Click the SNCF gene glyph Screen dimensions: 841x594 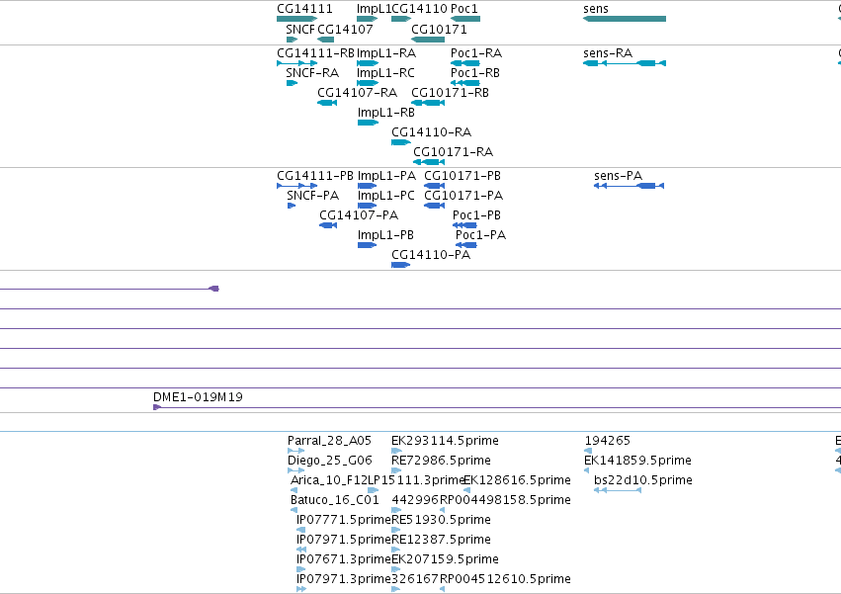click(292, 40)
